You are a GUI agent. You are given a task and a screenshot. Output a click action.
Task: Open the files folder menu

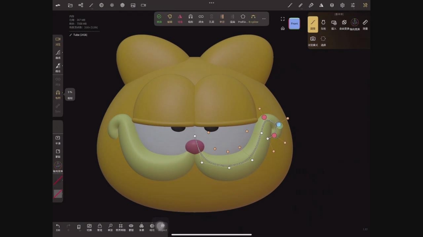(70, 5)
